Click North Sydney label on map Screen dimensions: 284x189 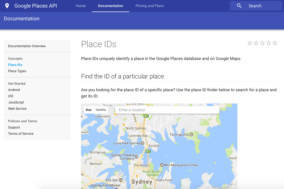click(x=136, y=128)
